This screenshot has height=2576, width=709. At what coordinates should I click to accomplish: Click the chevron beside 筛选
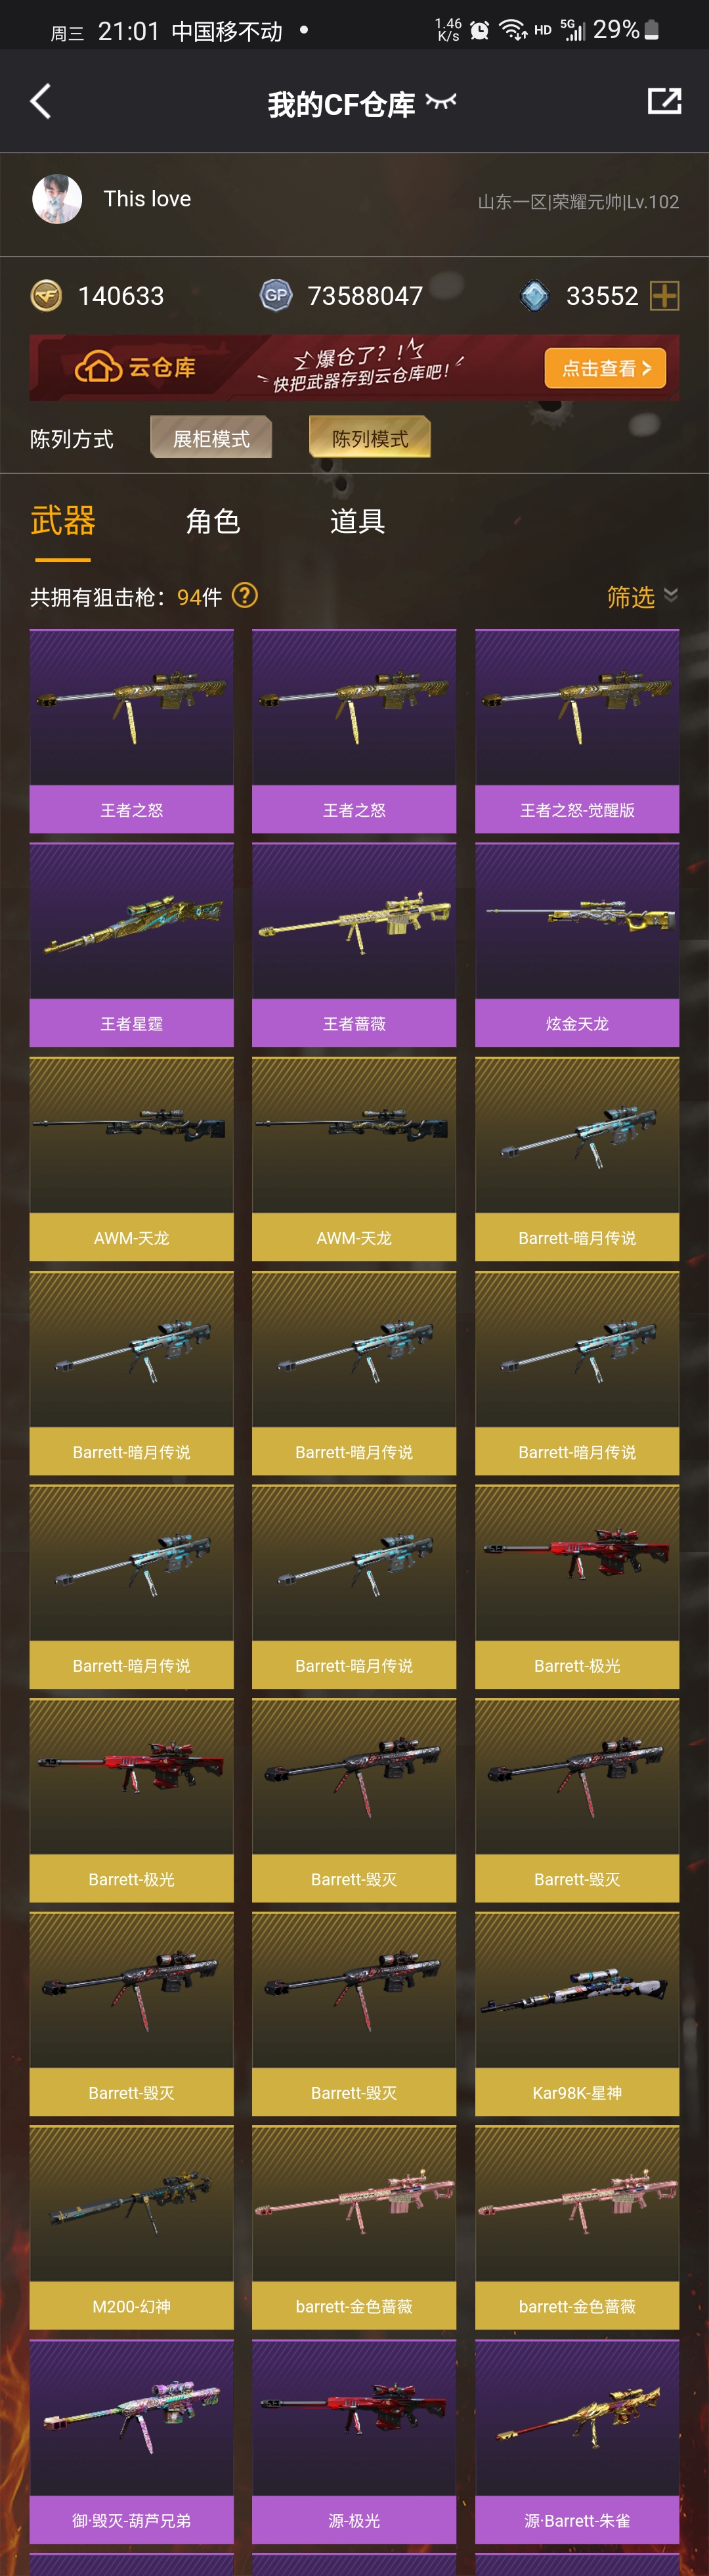click(671, 595)
